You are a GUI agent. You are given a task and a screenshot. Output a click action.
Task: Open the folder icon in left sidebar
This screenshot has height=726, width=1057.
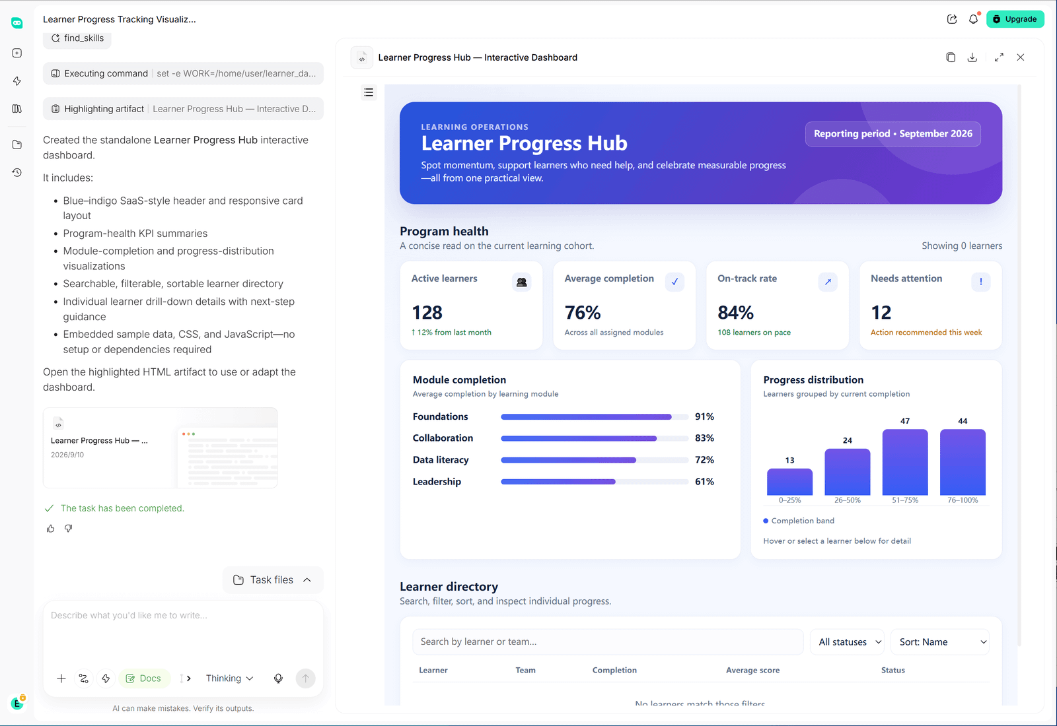(x=17, y=145)
